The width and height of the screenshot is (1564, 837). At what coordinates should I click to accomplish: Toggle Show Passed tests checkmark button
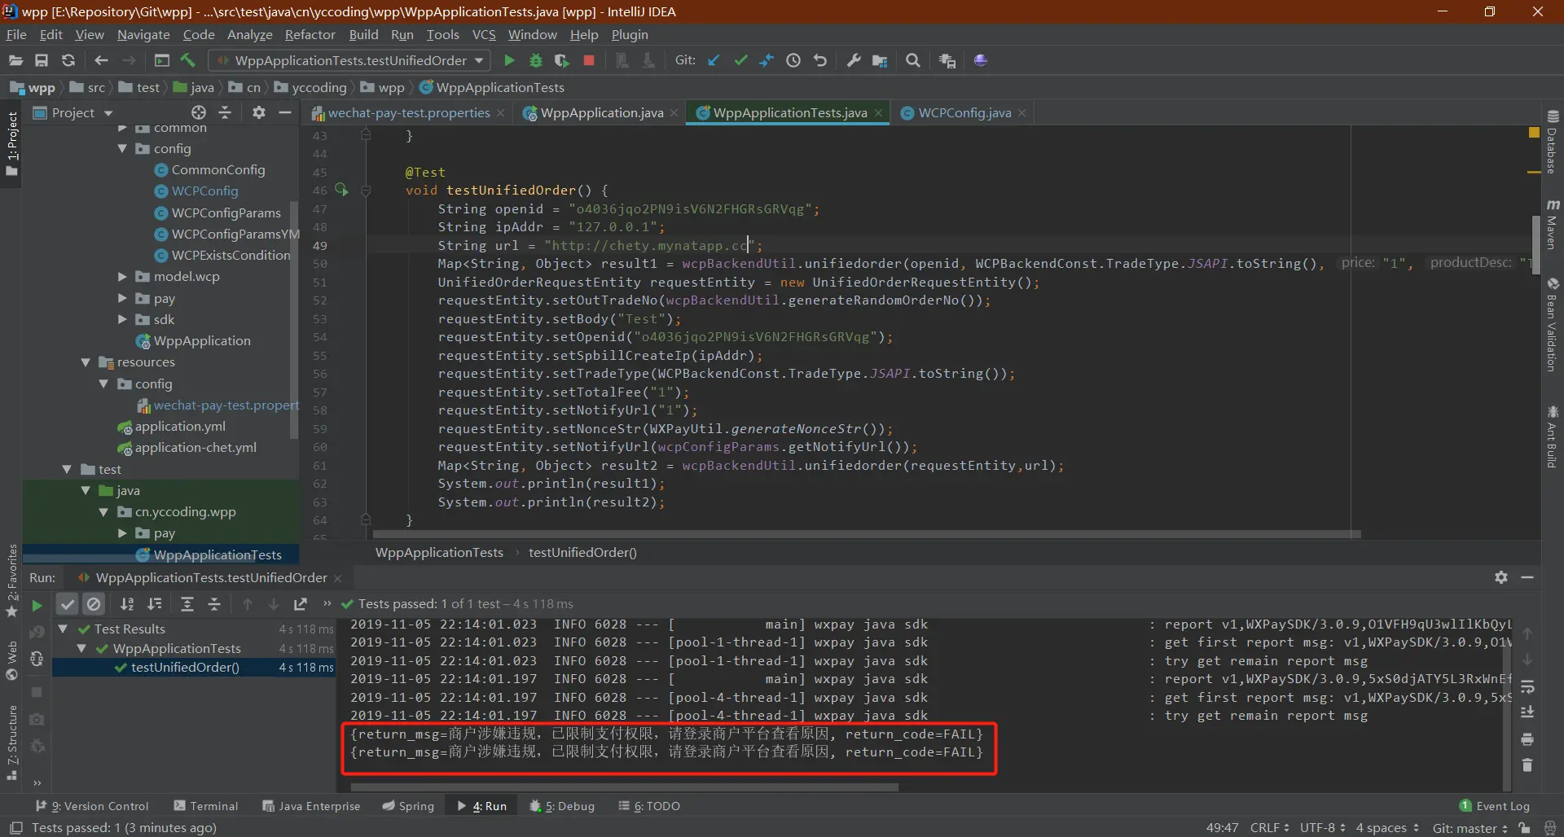pyautogui.click(x=68, y=604)
